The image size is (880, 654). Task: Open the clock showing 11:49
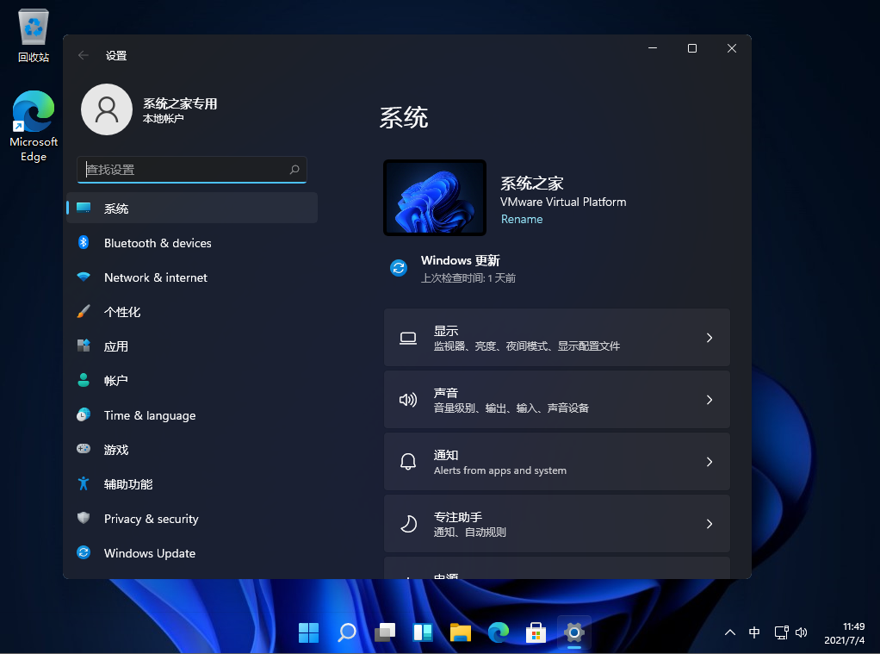click(x=844, y=633)
